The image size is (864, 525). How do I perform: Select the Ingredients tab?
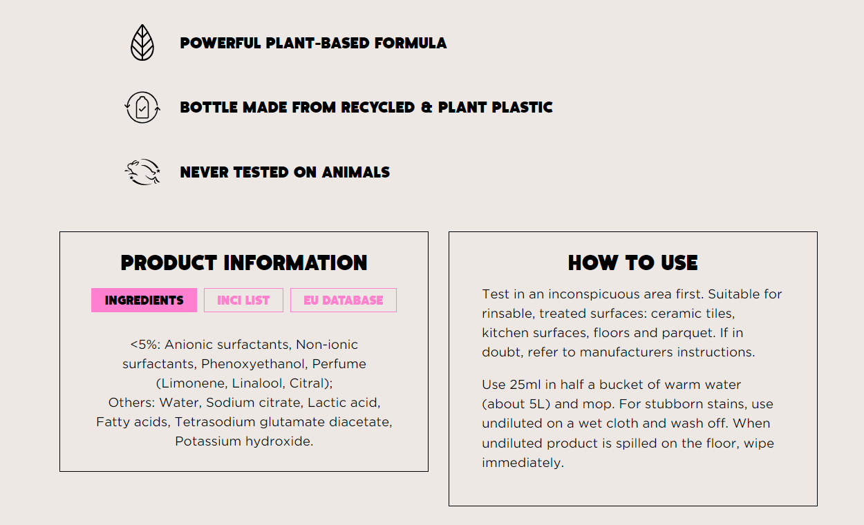pyautogui.click(x=144, y=300)
